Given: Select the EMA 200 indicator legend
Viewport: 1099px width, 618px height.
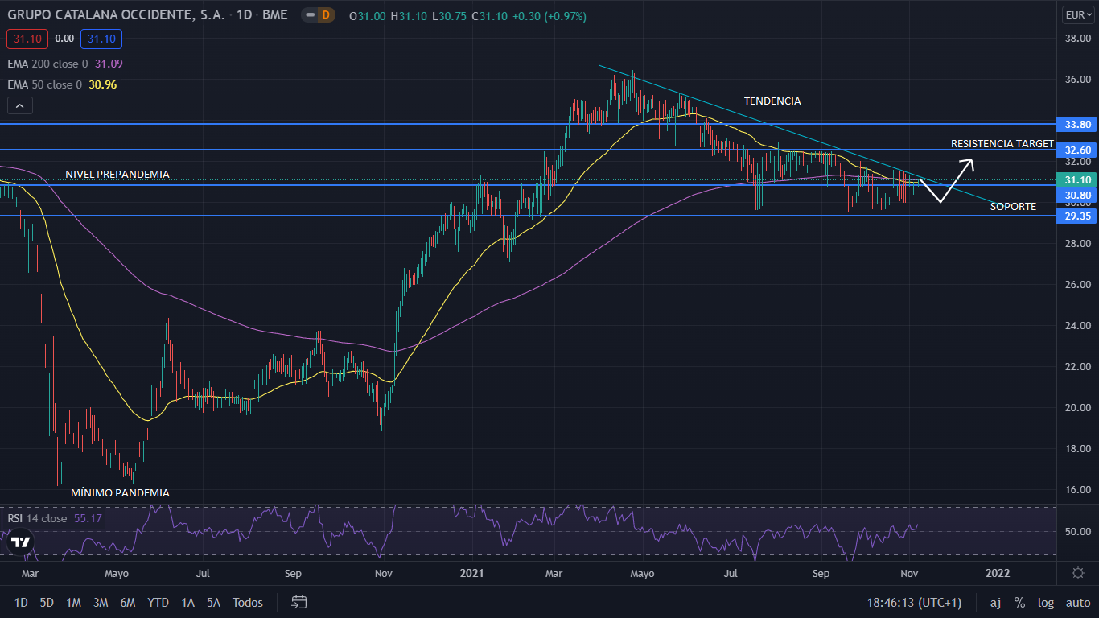Looking at the screenshot, I should click(48, 64).
